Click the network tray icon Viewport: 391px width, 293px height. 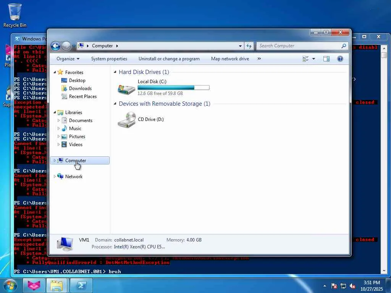[x=343, y=286]
